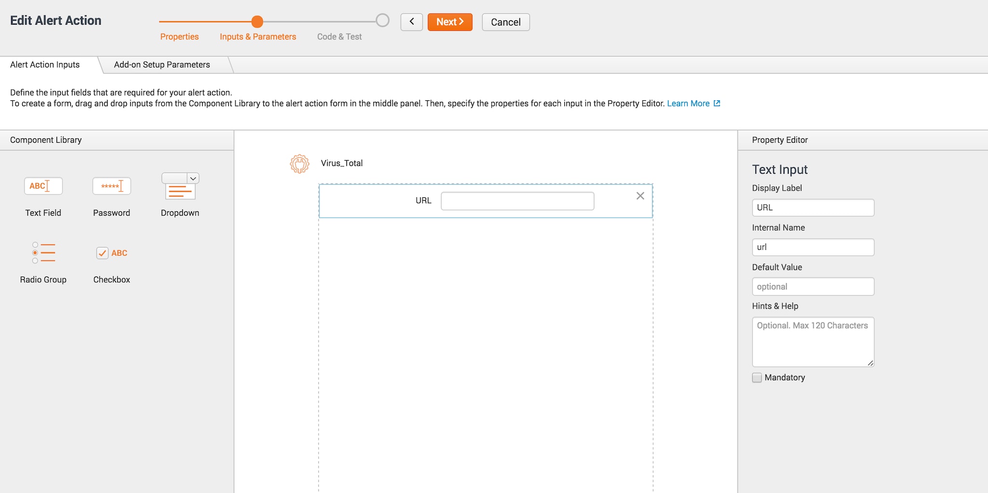Remove the URL input field
The height and width of the screenshot is (493, 988).
coord(640,196)
